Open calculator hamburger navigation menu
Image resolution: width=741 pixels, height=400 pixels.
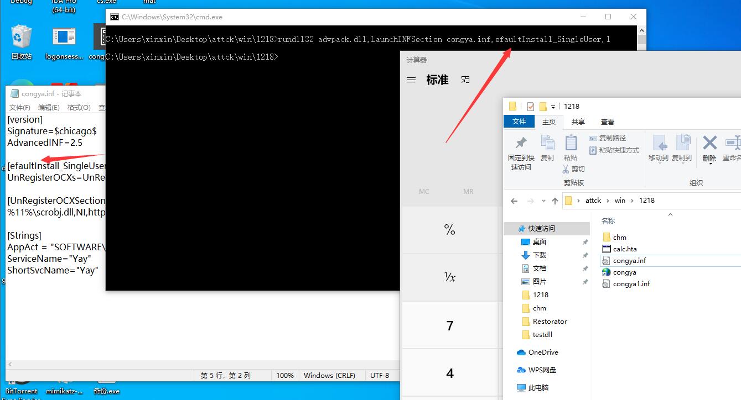(x=411, y=80)
